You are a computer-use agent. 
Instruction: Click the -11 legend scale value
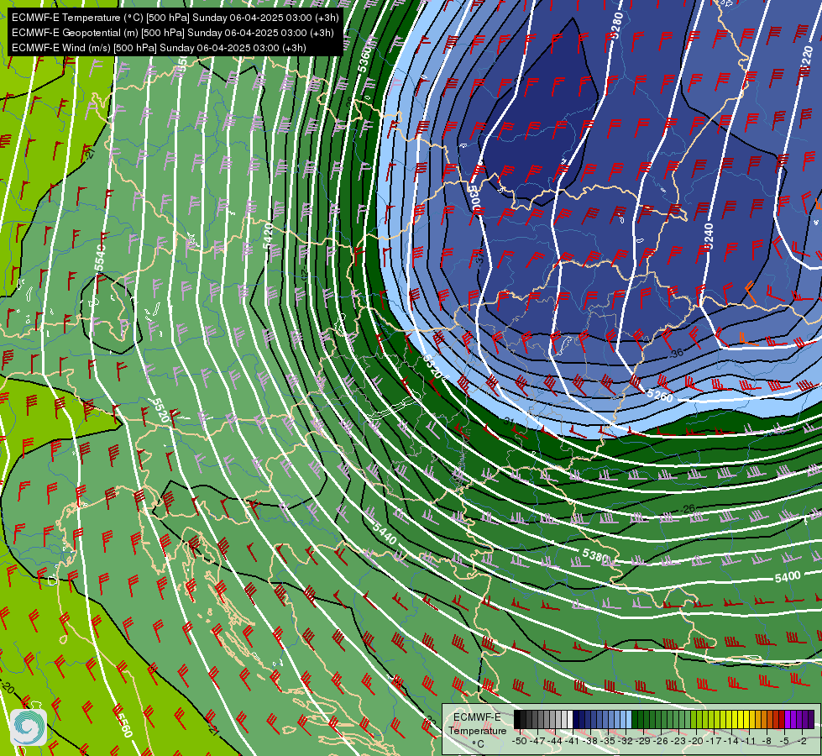pos(748,741)
